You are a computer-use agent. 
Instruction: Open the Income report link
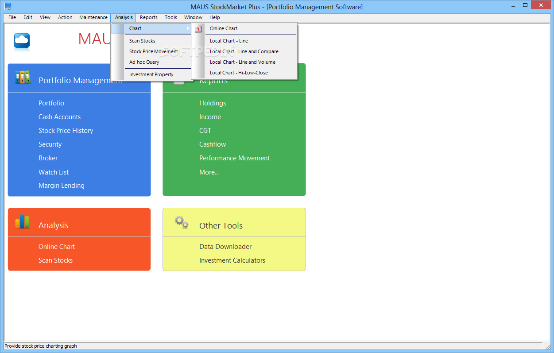[x=210, y=117]
